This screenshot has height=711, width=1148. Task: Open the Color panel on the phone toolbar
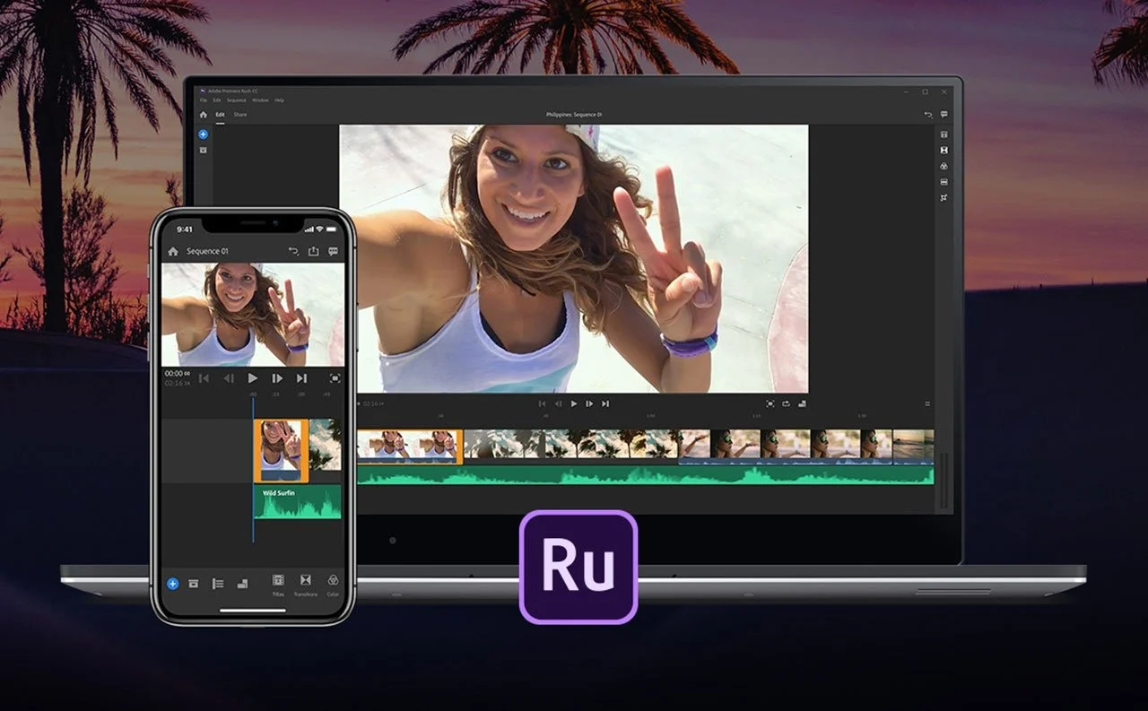[x=332, y=581]
